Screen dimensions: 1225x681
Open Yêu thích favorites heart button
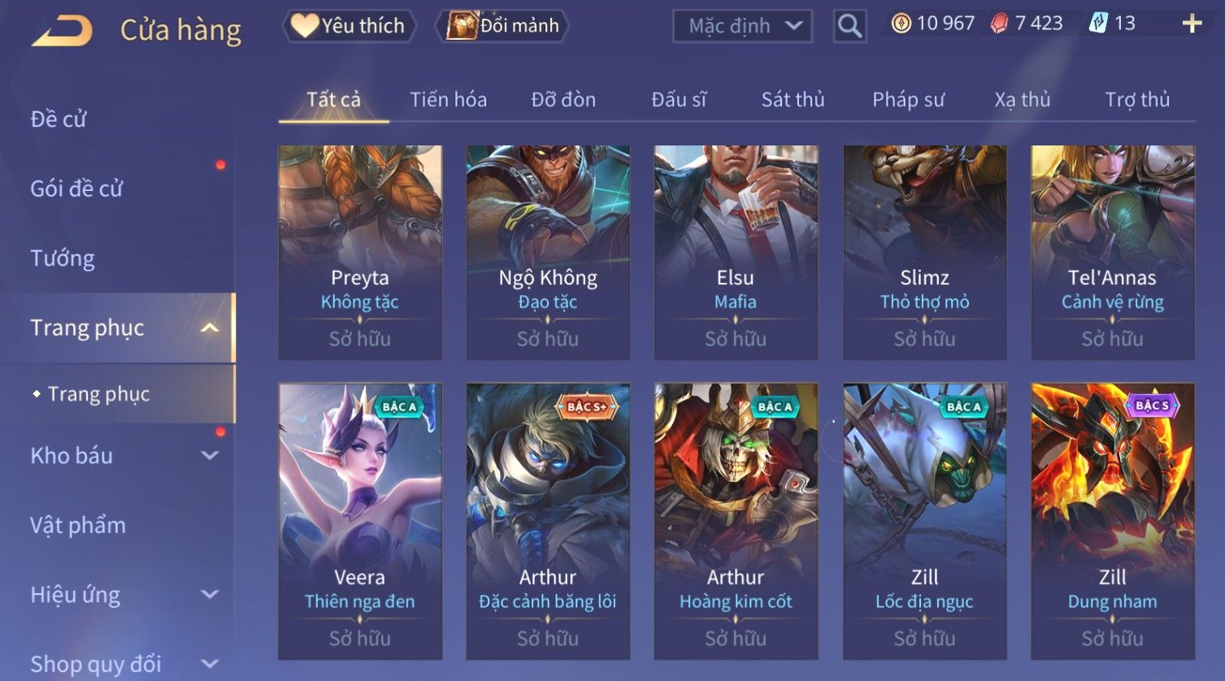click(x=349, y=26)
